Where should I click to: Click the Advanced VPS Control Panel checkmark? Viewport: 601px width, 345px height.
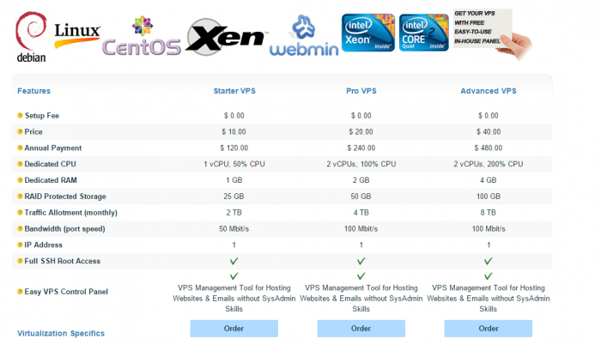pos(488,276)
